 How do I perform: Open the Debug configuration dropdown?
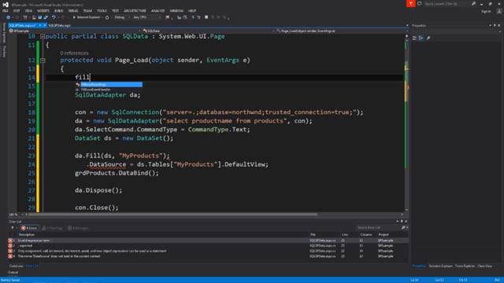[120, 17]
